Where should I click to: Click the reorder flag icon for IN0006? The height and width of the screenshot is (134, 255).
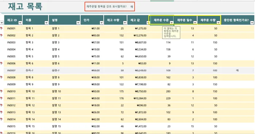coord(1,63)
